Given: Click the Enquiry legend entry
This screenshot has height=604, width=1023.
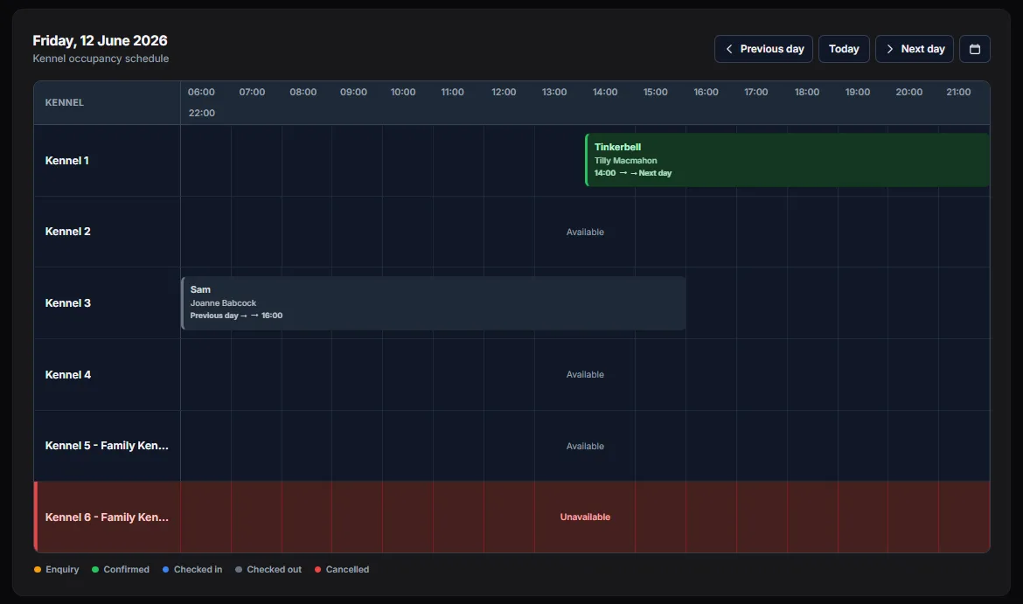Looking at the screenshot, I should (x=56, y=569).
